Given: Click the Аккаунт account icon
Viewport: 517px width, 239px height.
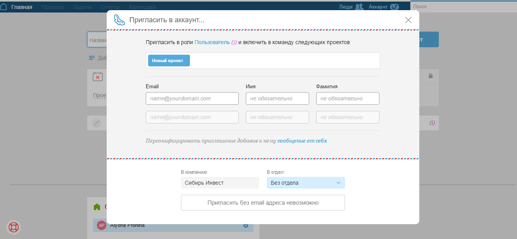Looking at the screenshot, I should pyautogui.click(x=395, y=7).
